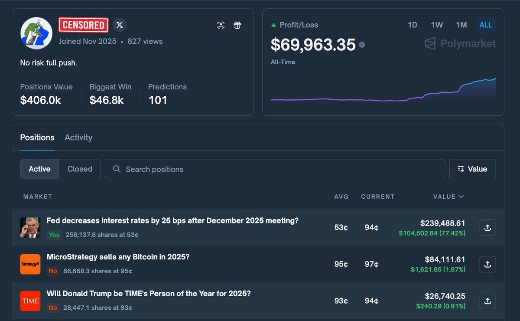Click the No badge on TIME position
The image size is (520, 321).
coord(53,308)
